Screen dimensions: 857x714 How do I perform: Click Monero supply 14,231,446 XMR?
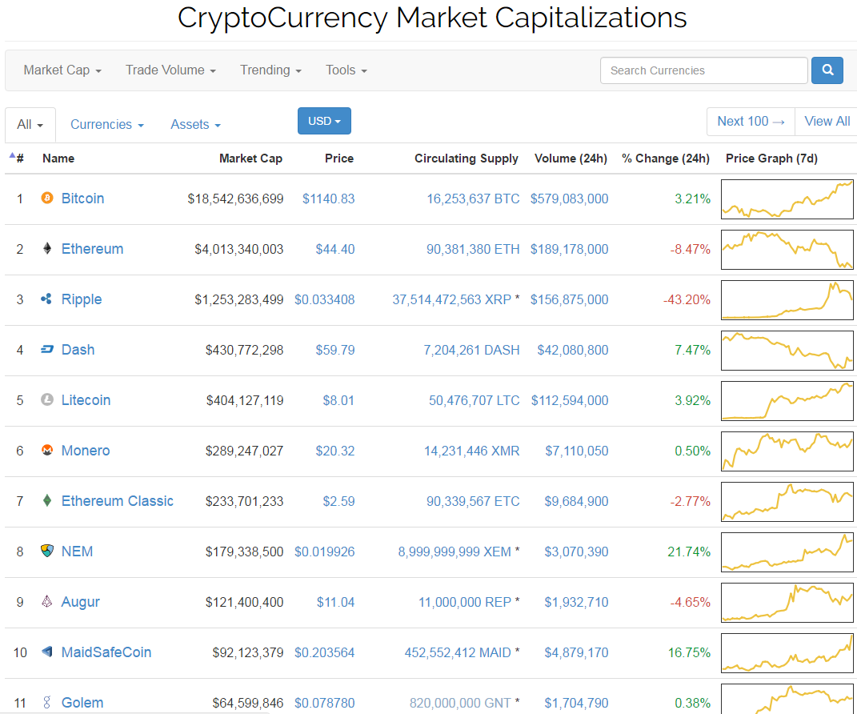tap(471, 451)
